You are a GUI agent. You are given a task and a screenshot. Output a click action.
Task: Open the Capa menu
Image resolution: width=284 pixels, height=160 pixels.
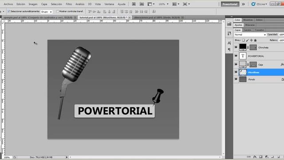44,4
